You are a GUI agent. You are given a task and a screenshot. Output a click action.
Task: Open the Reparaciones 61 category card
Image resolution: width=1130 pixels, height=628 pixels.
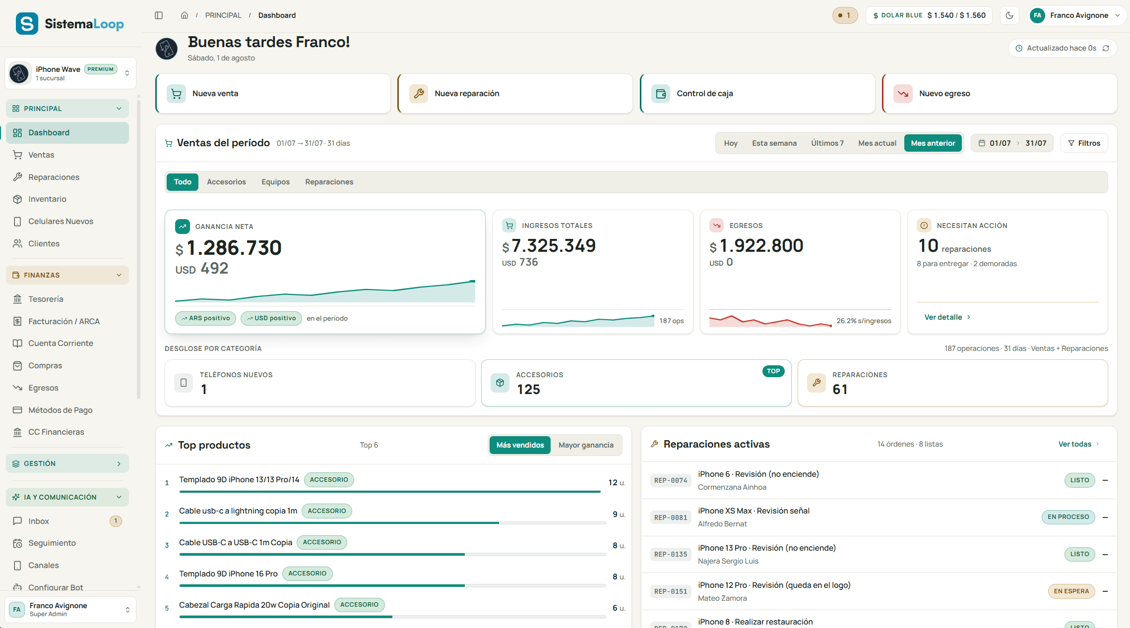click(952, 383)
